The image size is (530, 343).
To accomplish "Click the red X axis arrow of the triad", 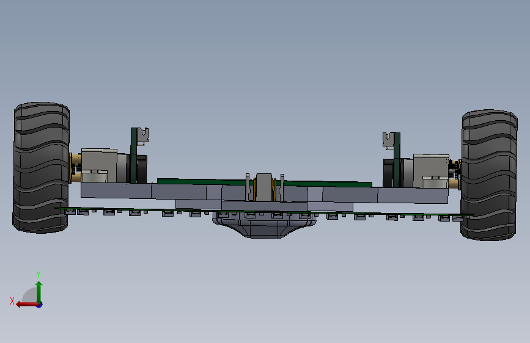I will pyautogui.click(x=27, y=305).
